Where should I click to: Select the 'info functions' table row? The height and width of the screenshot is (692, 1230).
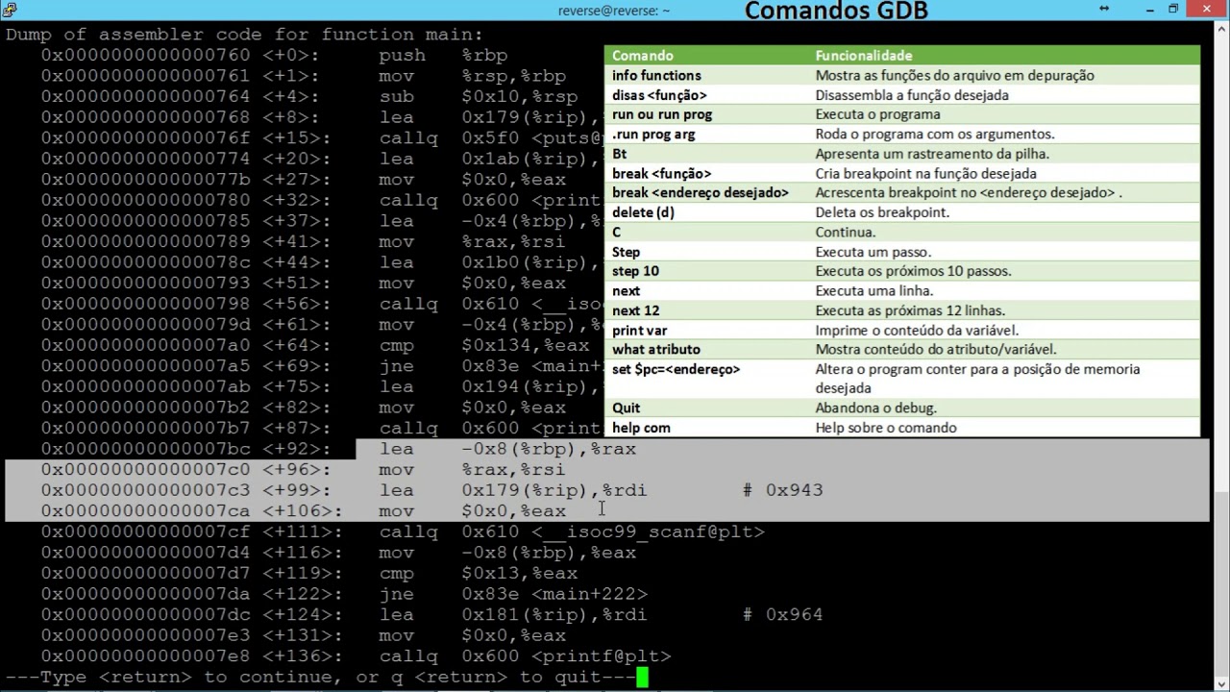pos(902,75)
